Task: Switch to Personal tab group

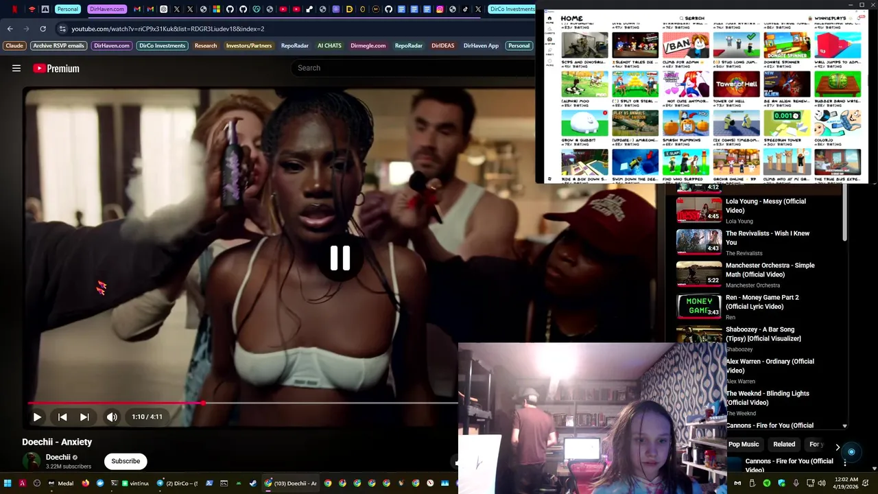Action: click(67, 9)
